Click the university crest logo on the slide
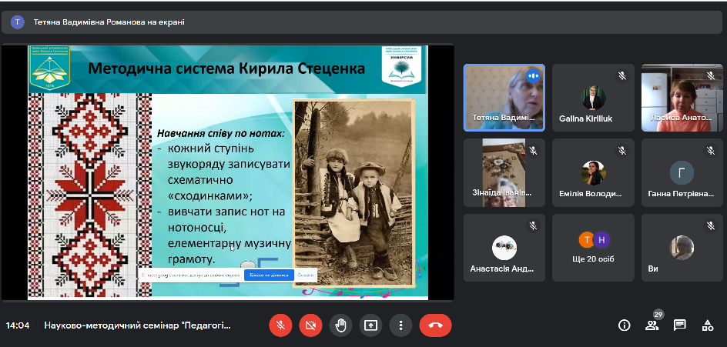Screen dimensions: 727x347 tap(49, 68)
